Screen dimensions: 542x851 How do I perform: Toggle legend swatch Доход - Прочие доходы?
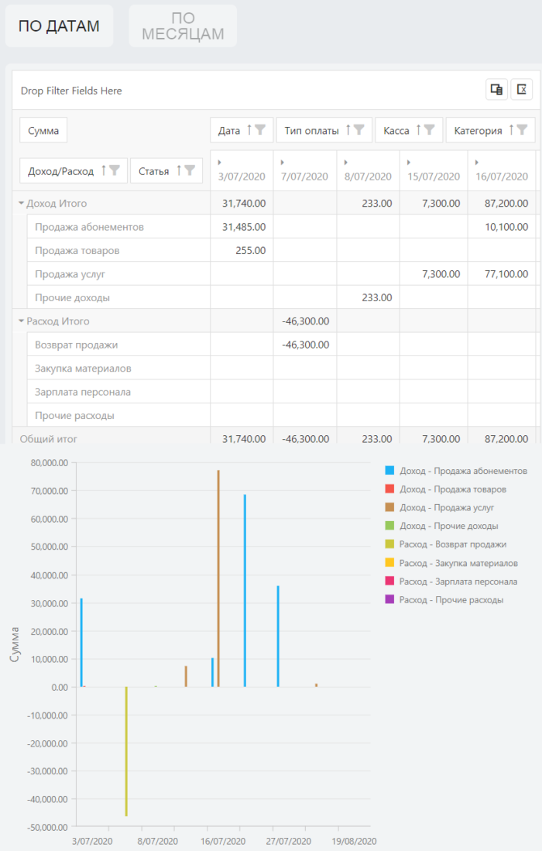389,525
